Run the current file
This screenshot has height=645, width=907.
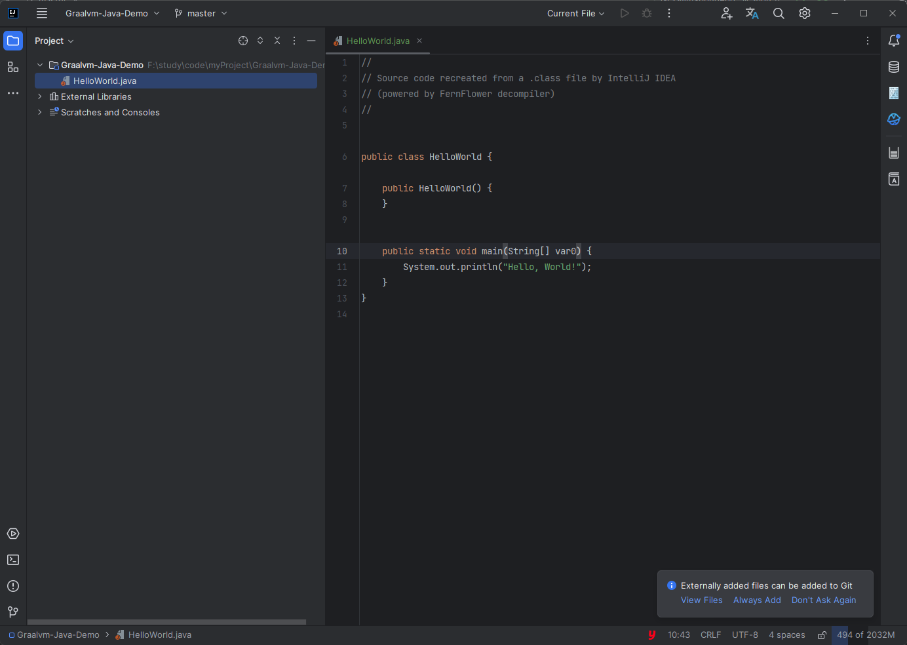(625, 13)
